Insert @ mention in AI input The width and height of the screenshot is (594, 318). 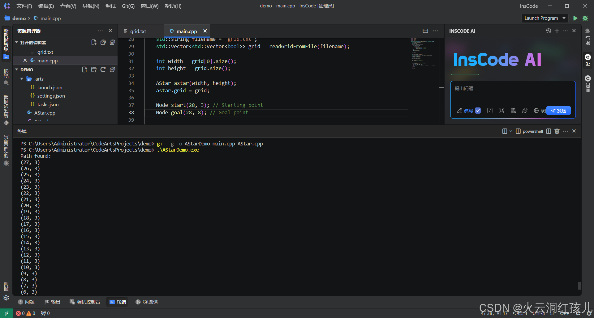501,111
